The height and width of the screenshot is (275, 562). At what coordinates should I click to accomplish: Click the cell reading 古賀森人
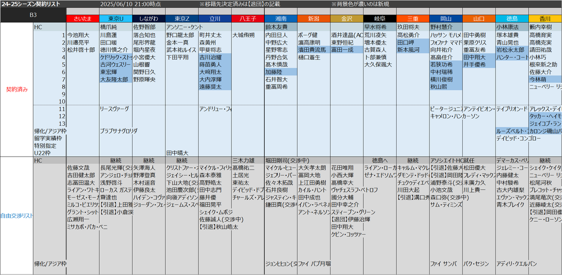coord(380,49)
